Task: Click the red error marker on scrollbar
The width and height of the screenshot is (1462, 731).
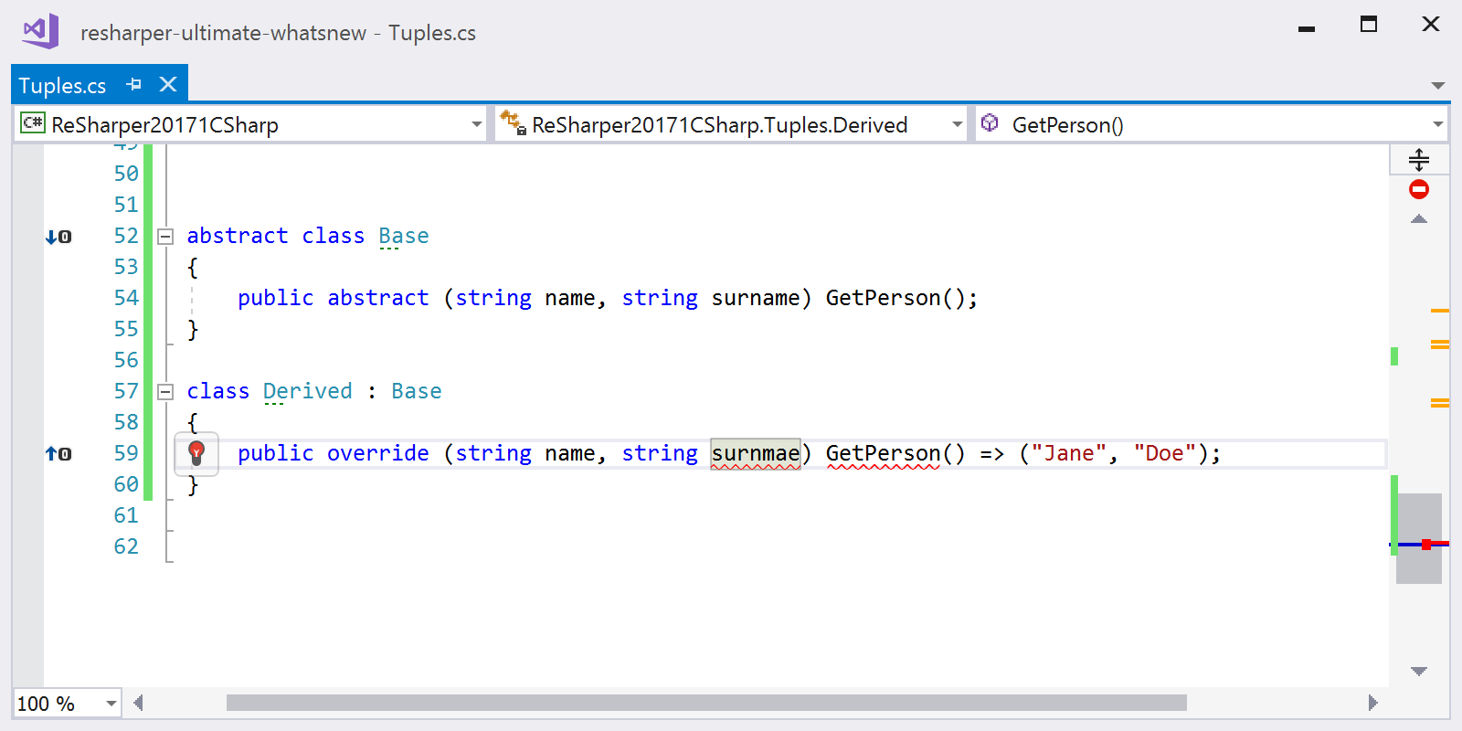Action: pos(1426,545)
